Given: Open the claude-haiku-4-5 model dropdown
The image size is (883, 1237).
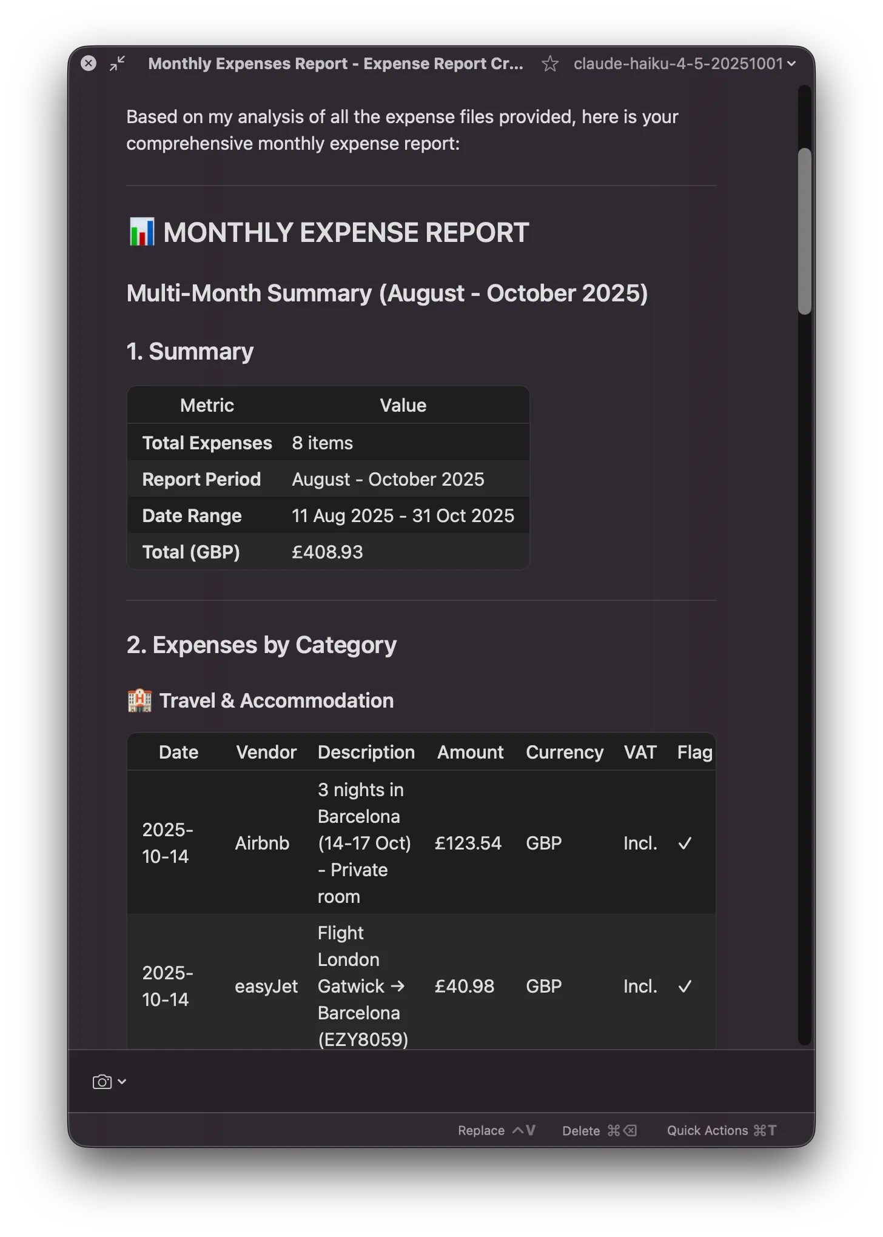Looking at the screenshot, I should tap(684, 64).
